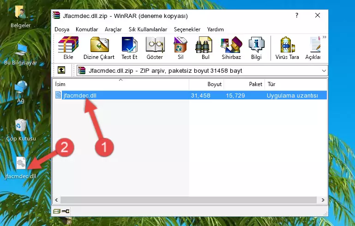Sort files by Tür column
The image size is (355, 226).
pyautogui.click(x=296, y=84)
